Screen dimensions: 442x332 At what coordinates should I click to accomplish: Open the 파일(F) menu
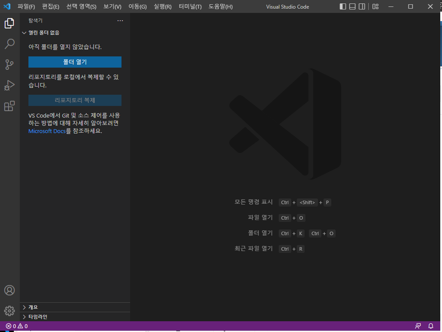point(26,6)
